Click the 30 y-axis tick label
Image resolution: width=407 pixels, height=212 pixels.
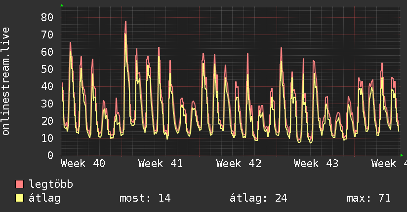tap(47, 104)
